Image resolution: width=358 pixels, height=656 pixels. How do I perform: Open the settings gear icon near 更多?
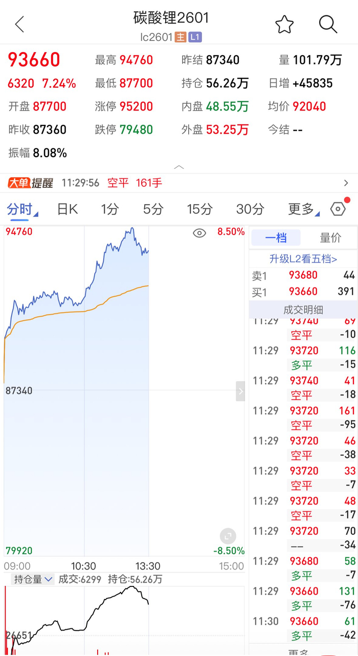tap(338, 209)
